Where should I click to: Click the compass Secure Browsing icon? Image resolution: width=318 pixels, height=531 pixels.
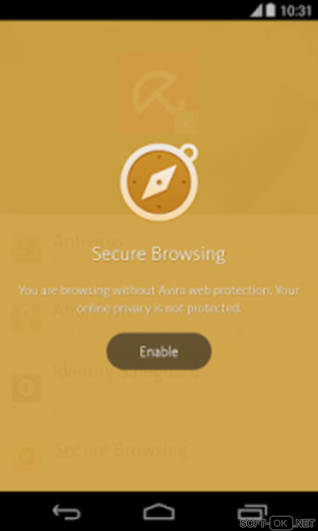coord(159,182)
